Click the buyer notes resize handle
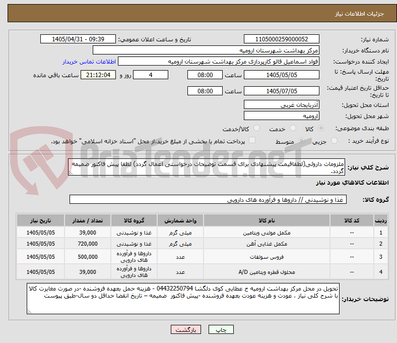The width and height of the screenshot is (397, 343). [x=29, y=312]
